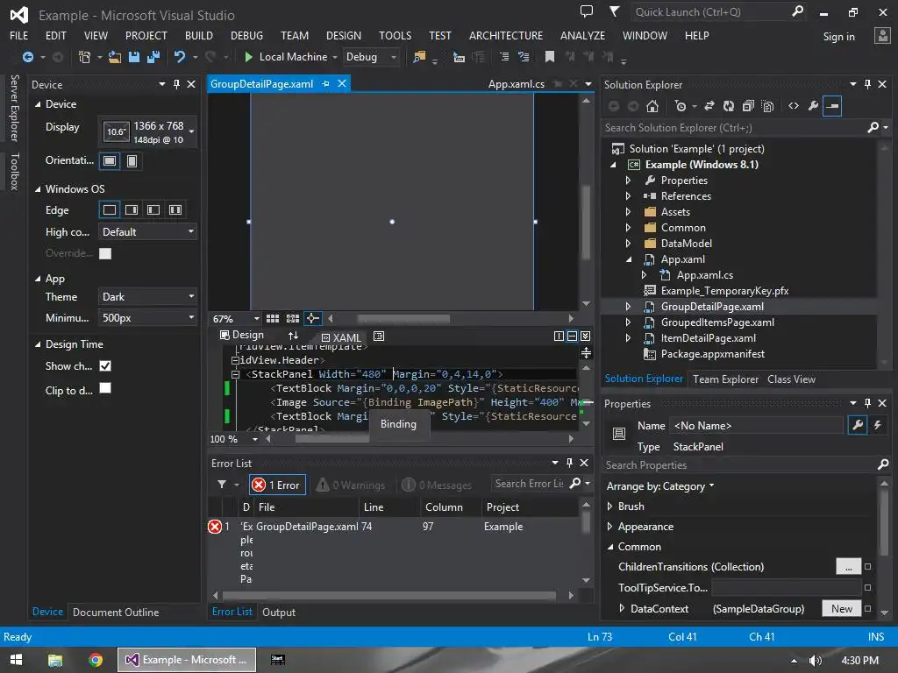Select landscape orientation button

pyautogui.click(x=110, y=161)
